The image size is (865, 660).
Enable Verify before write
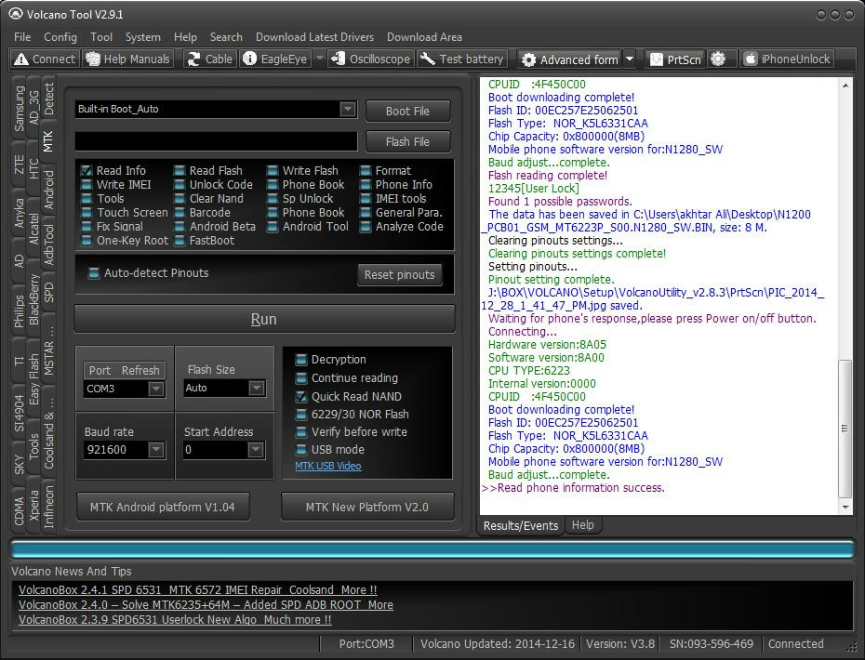(x=301, y=431)
